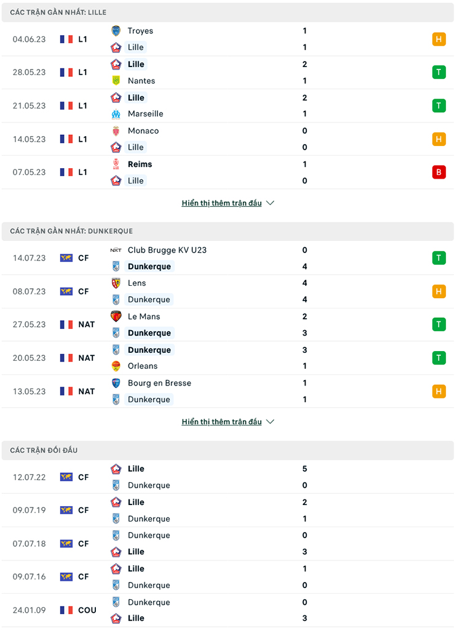Image resolution: width=455 pixels, height=630 pixels.
Task: Select the Reims team logo
Action: 116,164
